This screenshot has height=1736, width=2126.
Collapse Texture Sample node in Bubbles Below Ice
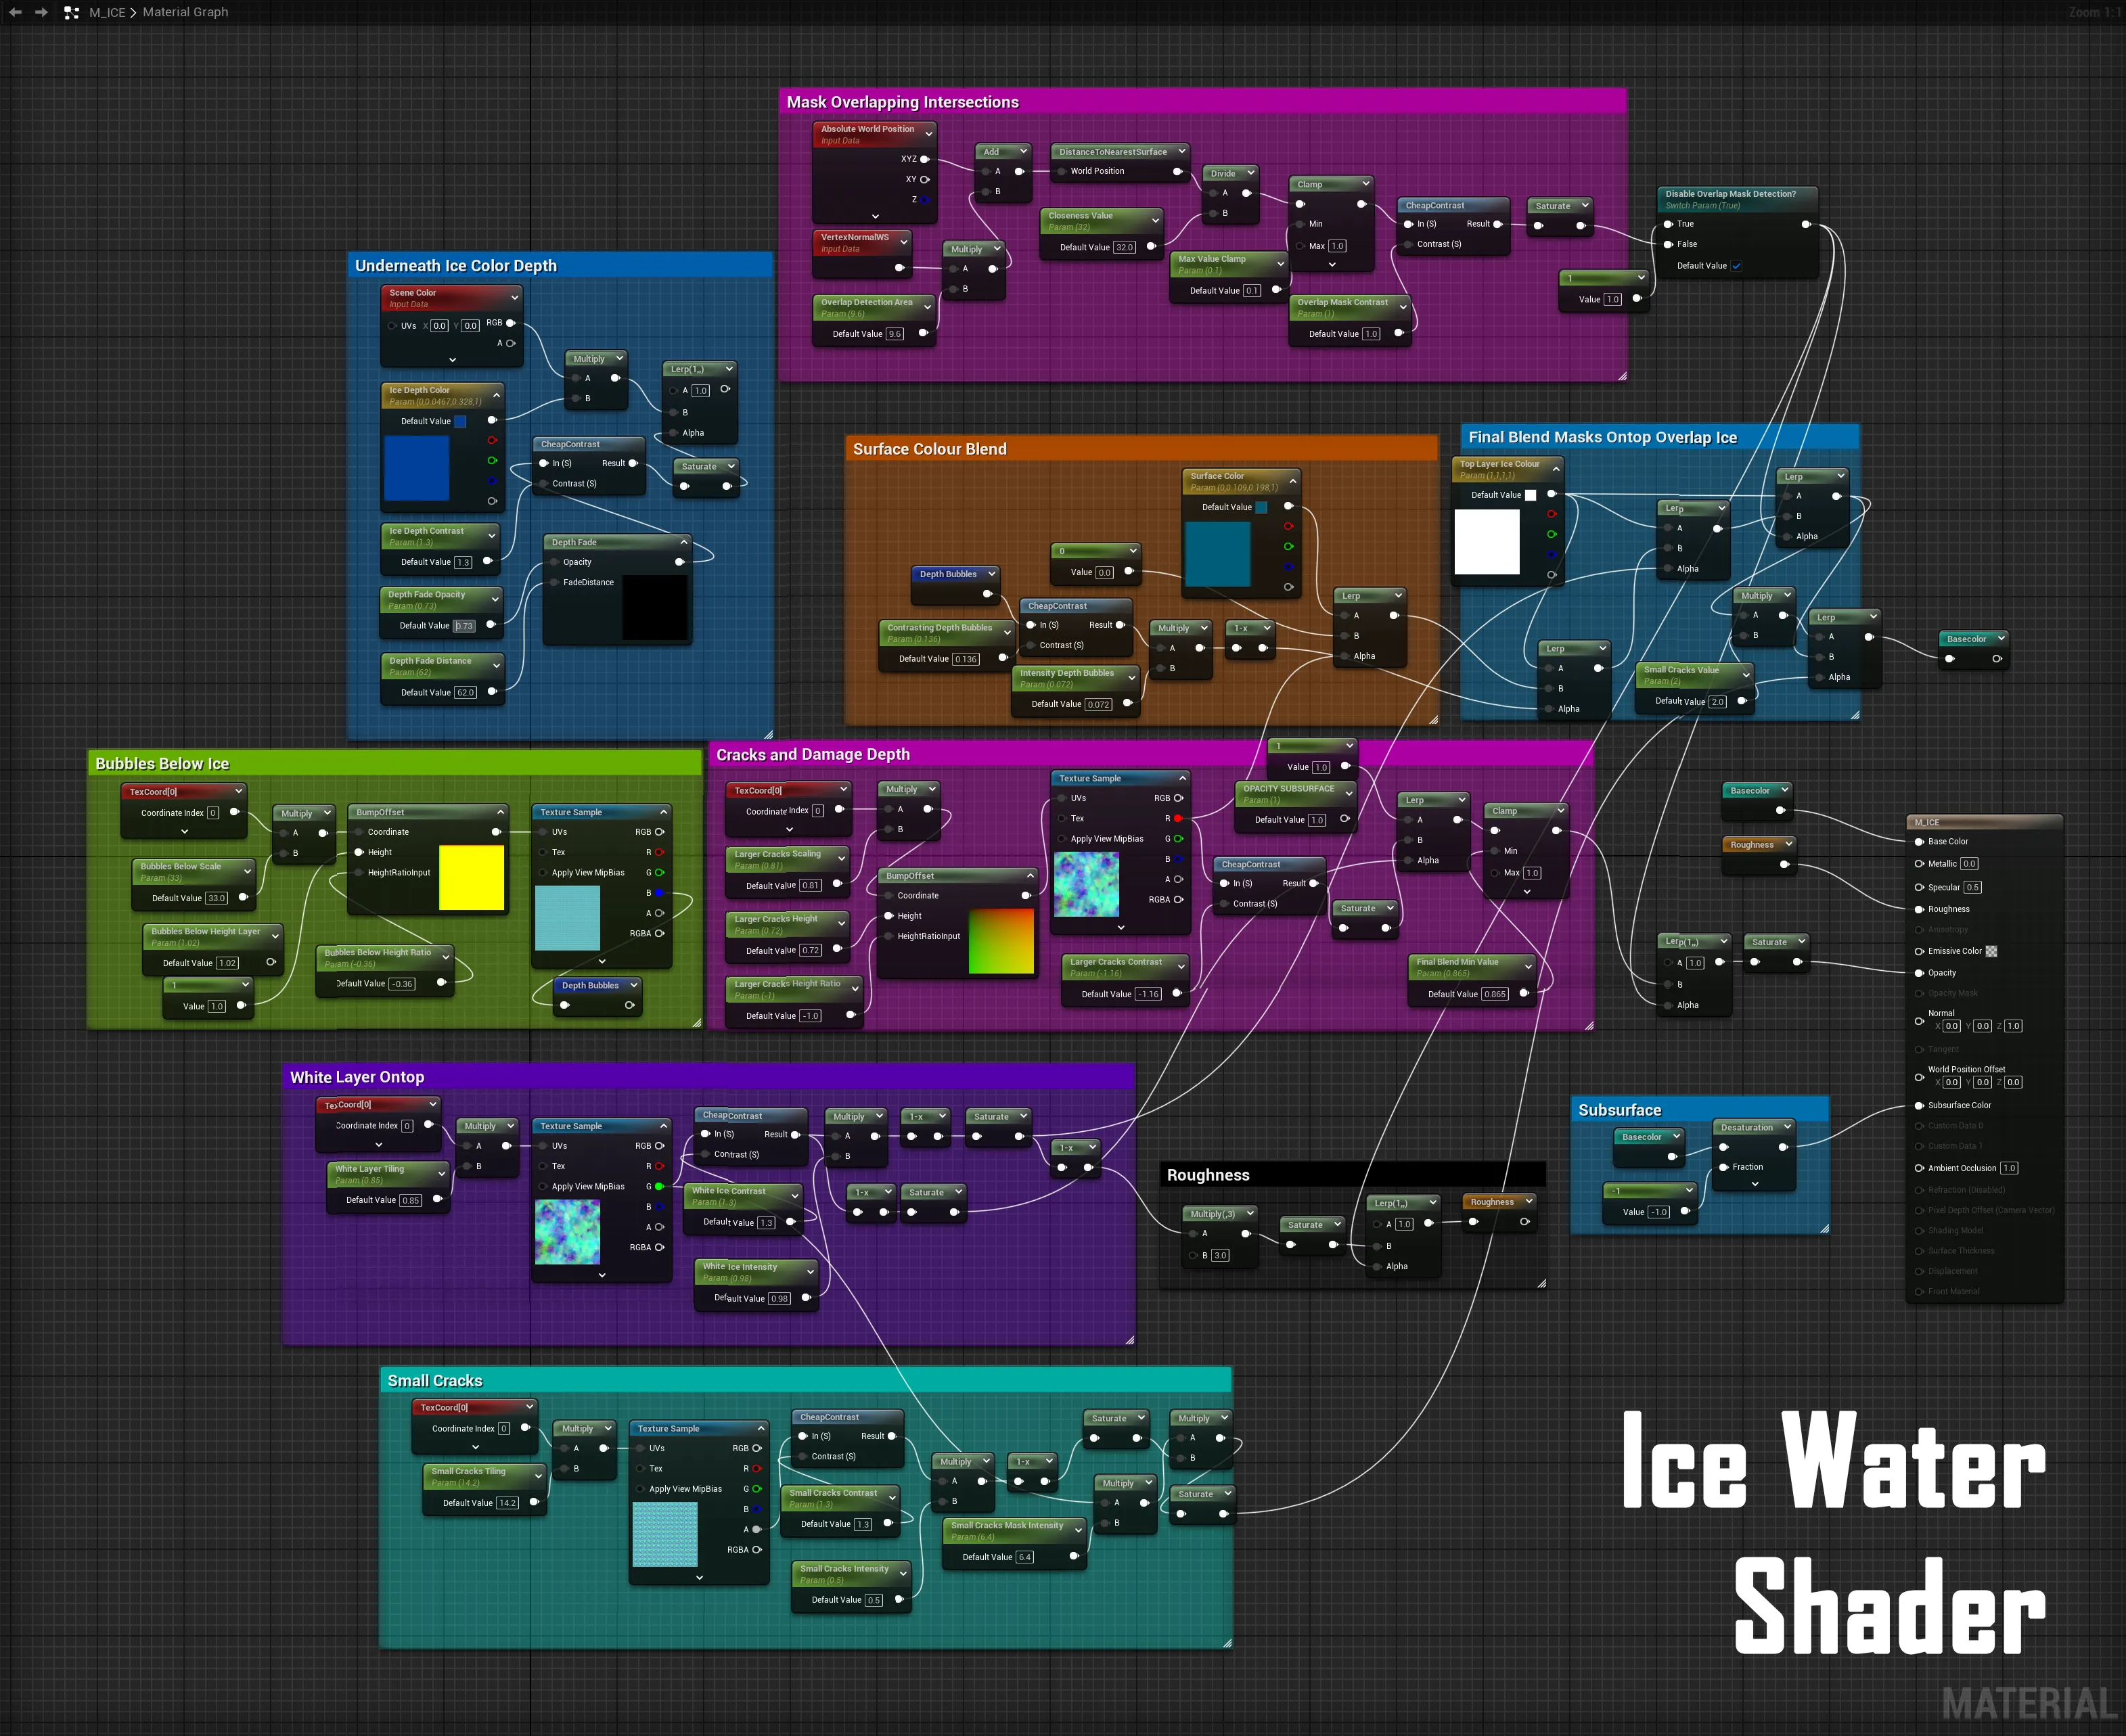pos(663,812)
